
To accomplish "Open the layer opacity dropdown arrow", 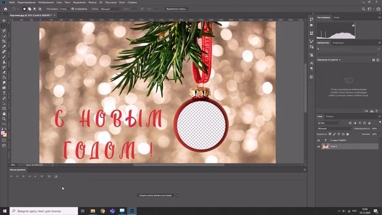I will (x=379, y=128).
